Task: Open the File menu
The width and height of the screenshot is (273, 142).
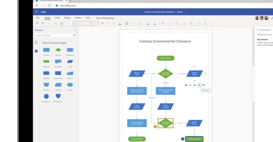Action: [38, 18]
